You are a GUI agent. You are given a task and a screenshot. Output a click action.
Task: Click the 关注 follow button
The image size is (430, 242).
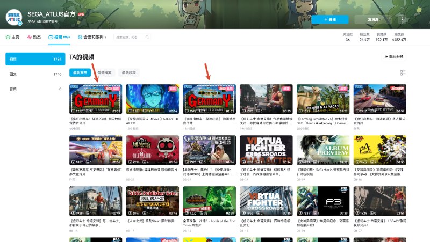pos(330,19)
